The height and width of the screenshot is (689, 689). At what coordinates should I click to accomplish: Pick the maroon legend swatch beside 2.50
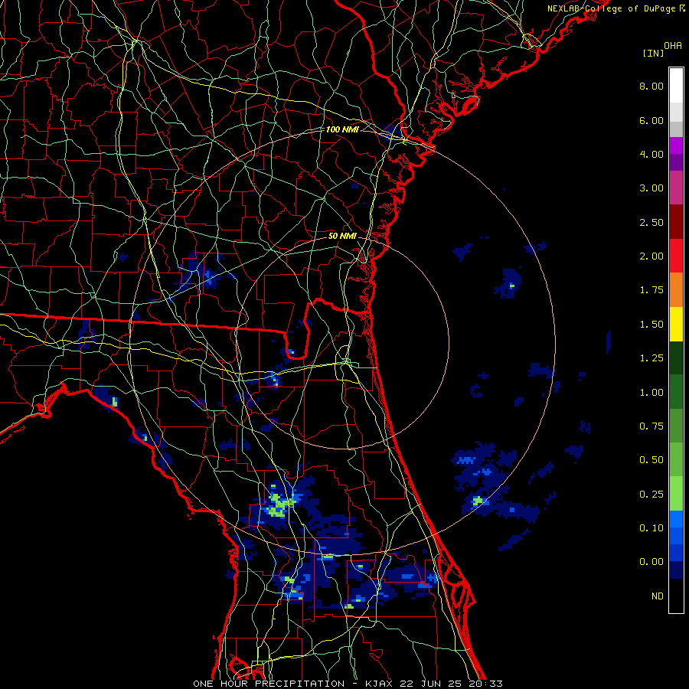click(x=676, y=221)
